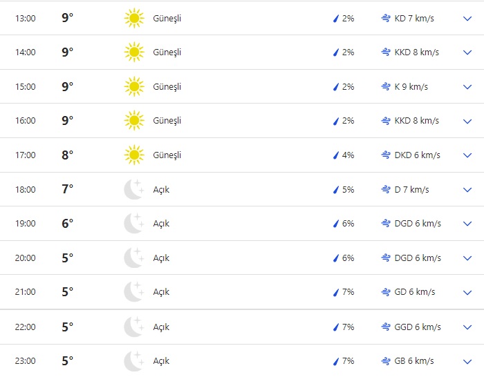
Task: Expand the 23:00 forecast chevron
Action: [x=467, y=361]
